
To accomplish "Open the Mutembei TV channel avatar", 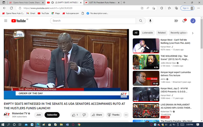I will [x=7, y=115].
